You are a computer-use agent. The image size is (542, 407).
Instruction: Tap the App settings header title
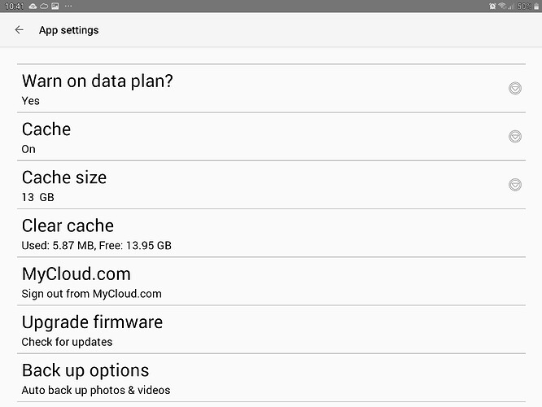click(x=68, y=30)
